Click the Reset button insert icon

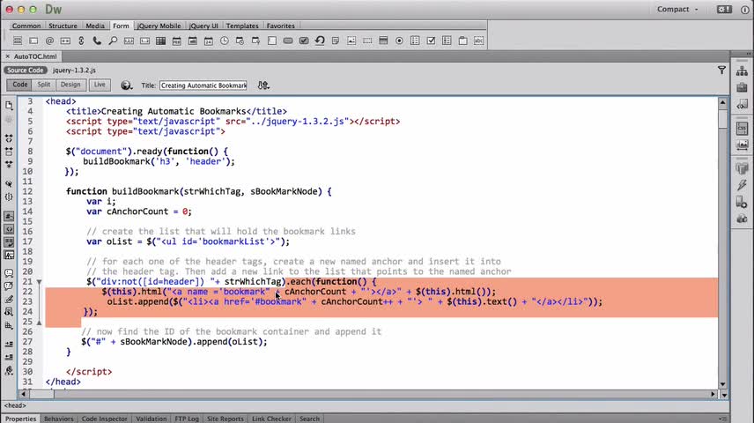[320, 41]
